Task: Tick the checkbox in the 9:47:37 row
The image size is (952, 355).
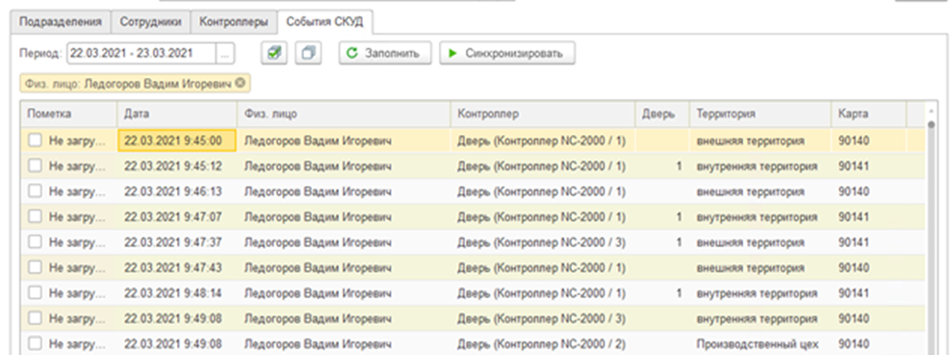Action: (36, 242)
